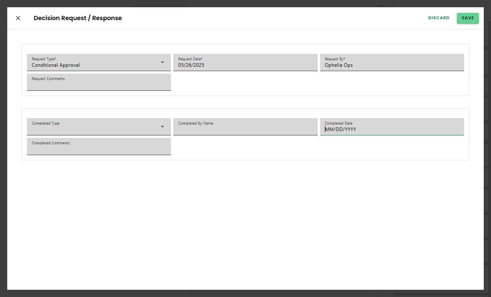Focus the Completed Date field
Screen dimensions: 491x297
tap(392, 127)
